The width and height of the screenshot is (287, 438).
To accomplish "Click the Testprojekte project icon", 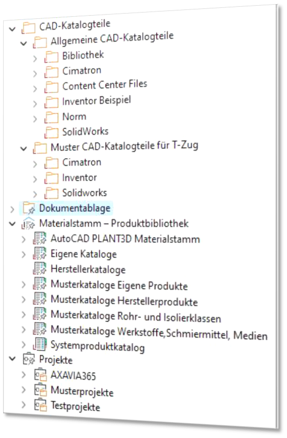I will coord(40,405).
